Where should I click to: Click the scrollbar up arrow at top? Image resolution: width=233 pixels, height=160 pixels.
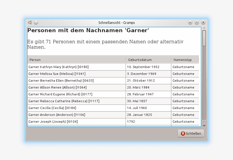[x=204, y=28]
